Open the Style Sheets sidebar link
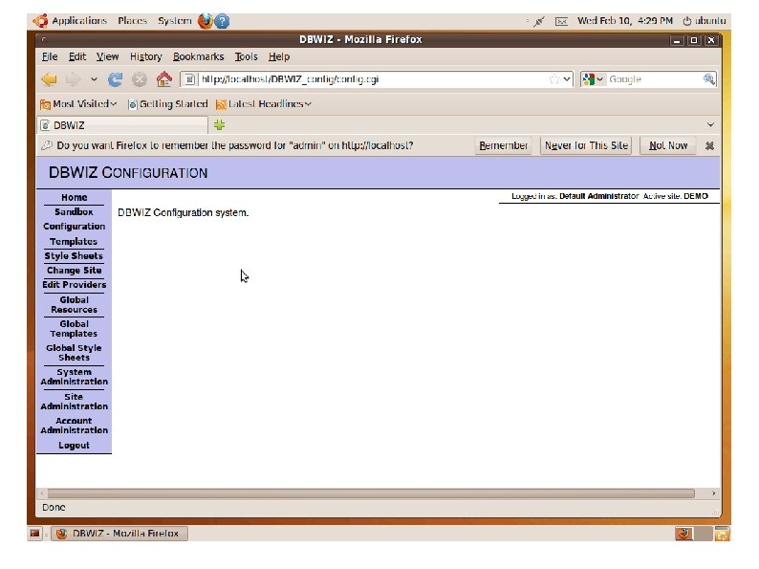 tap(74, 255)
